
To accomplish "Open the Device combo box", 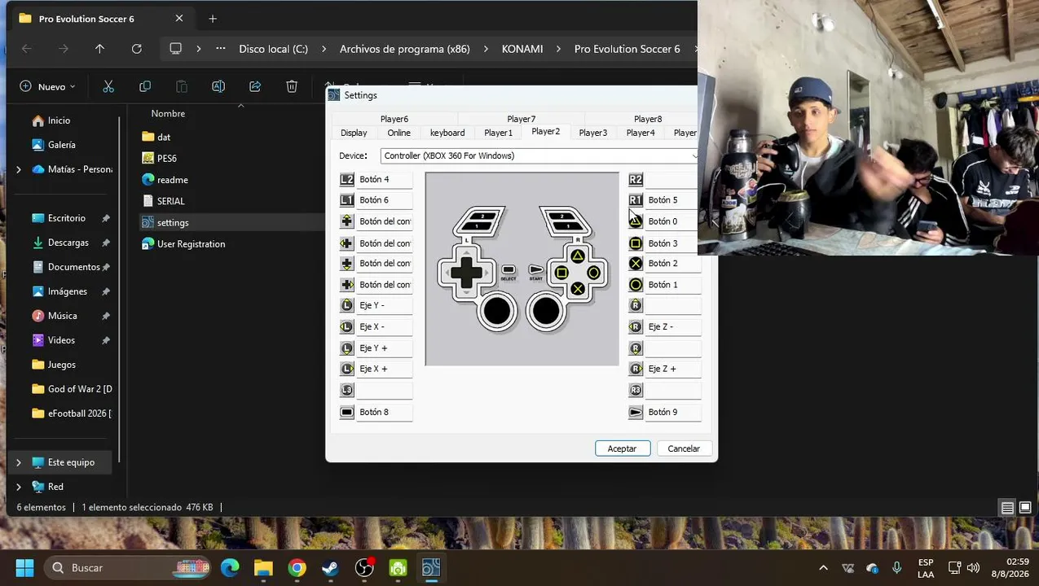I will 540,155.
